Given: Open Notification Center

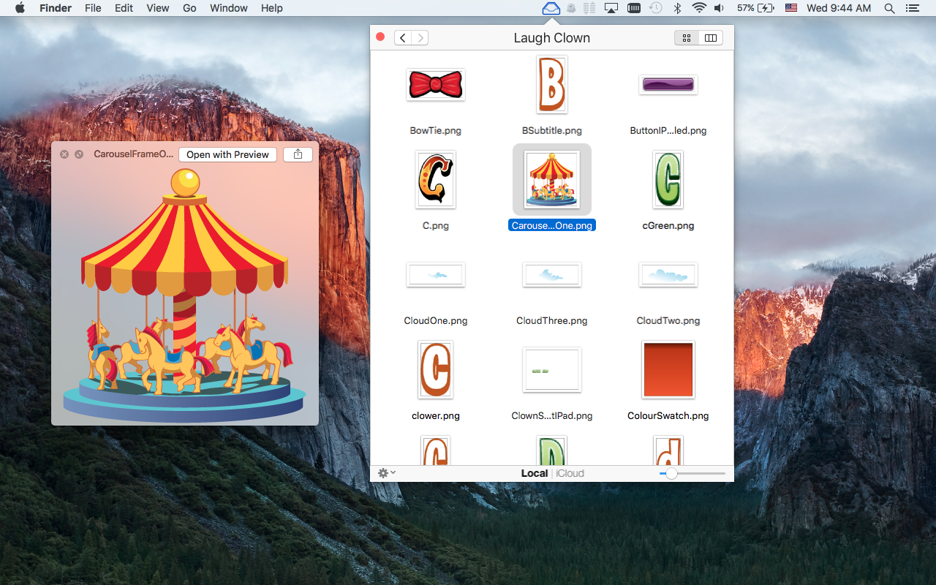Looking at the screenshot, I should [x=912, y=8].
